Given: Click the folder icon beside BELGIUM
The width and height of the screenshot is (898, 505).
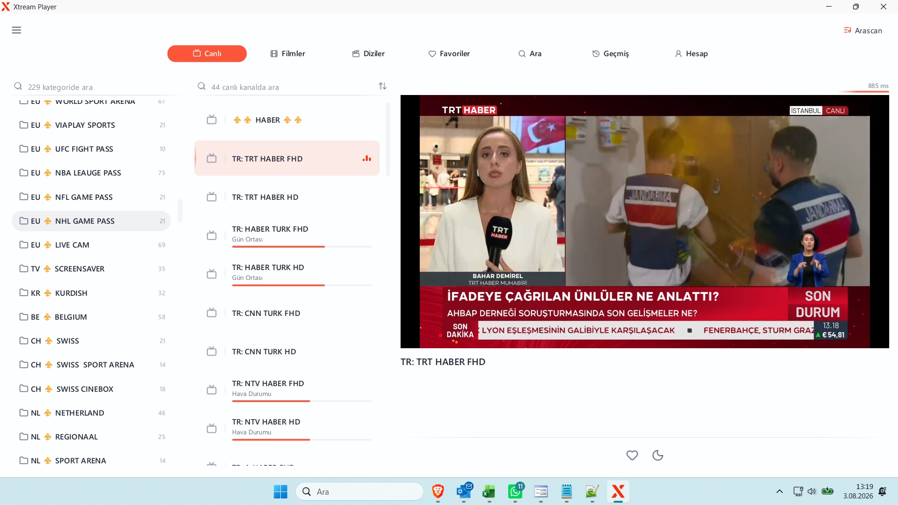Looking at the screenshot, I should 23,317.
